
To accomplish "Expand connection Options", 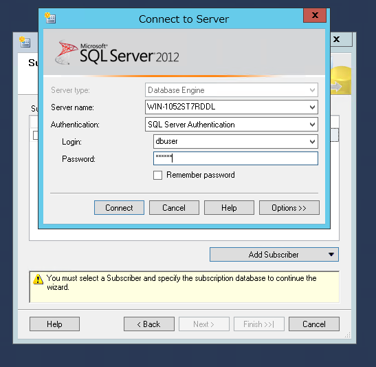I will pos(289,207).
